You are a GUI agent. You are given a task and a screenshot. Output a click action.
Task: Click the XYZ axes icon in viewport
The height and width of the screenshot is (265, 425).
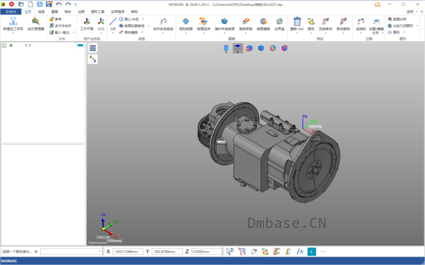point(93,59)
